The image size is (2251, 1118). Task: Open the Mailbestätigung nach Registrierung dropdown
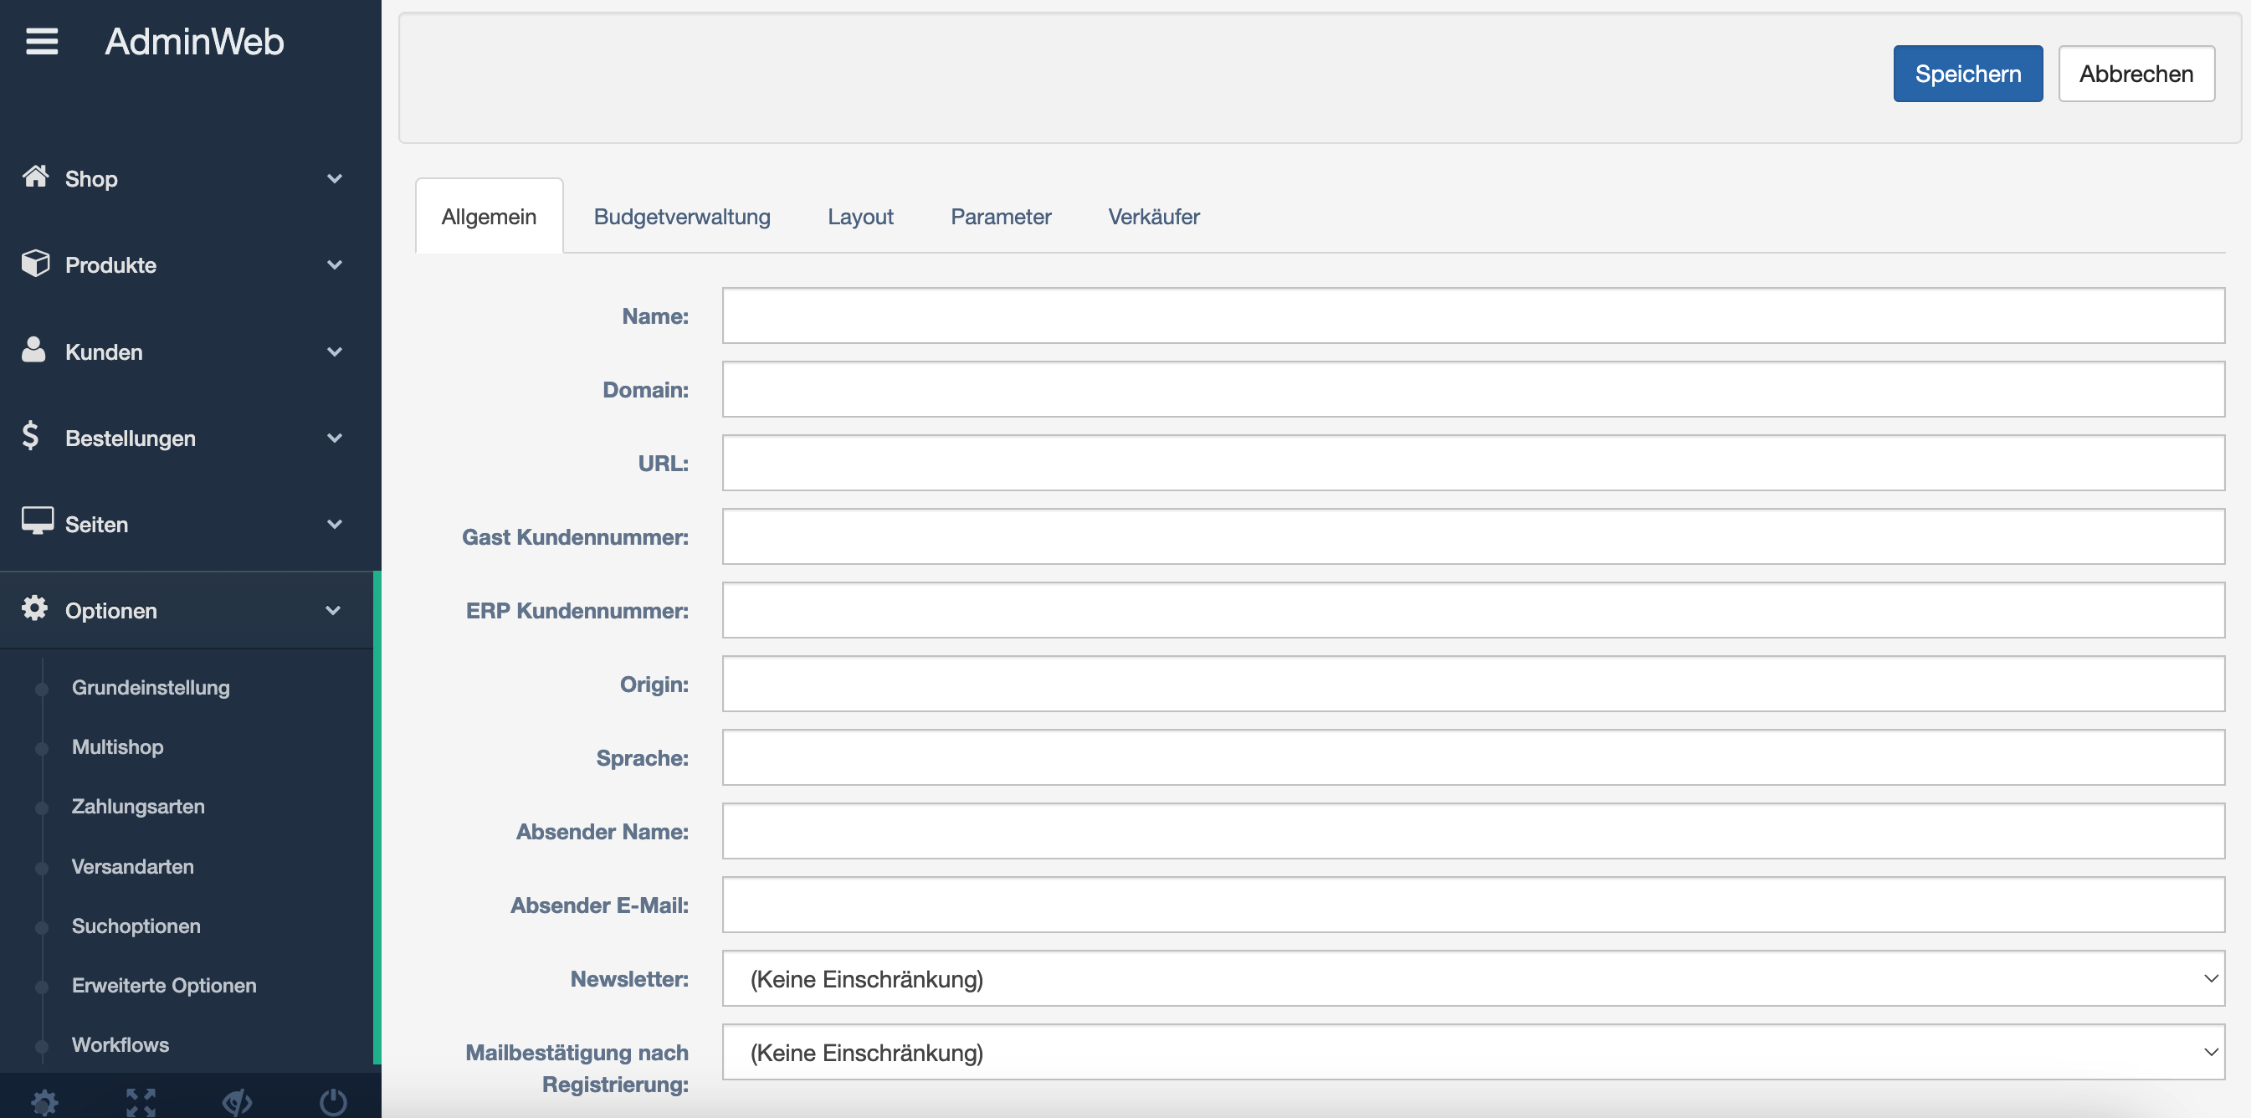click(x=1474, y=1053)
